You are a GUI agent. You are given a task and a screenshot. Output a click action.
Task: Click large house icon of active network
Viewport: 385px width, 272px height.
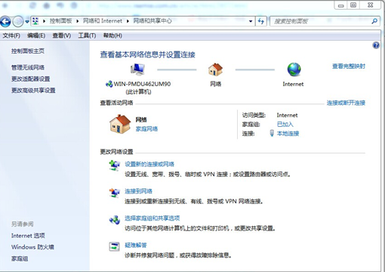click(120, 124)
